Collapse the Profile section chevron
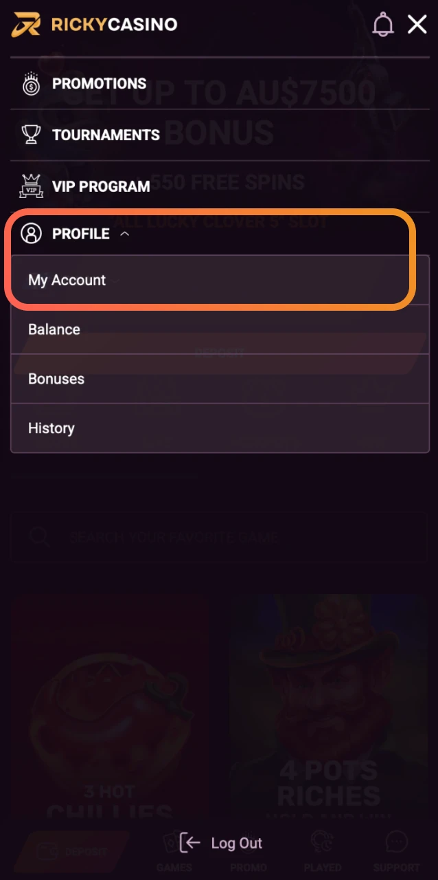Screen dimensions: 438x880 coord(125,234)
